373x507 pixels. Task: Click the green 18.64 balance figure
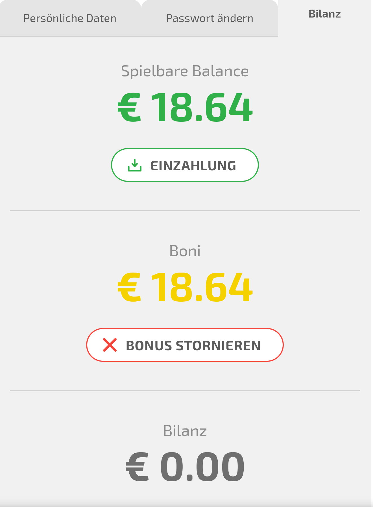(202, 108)
